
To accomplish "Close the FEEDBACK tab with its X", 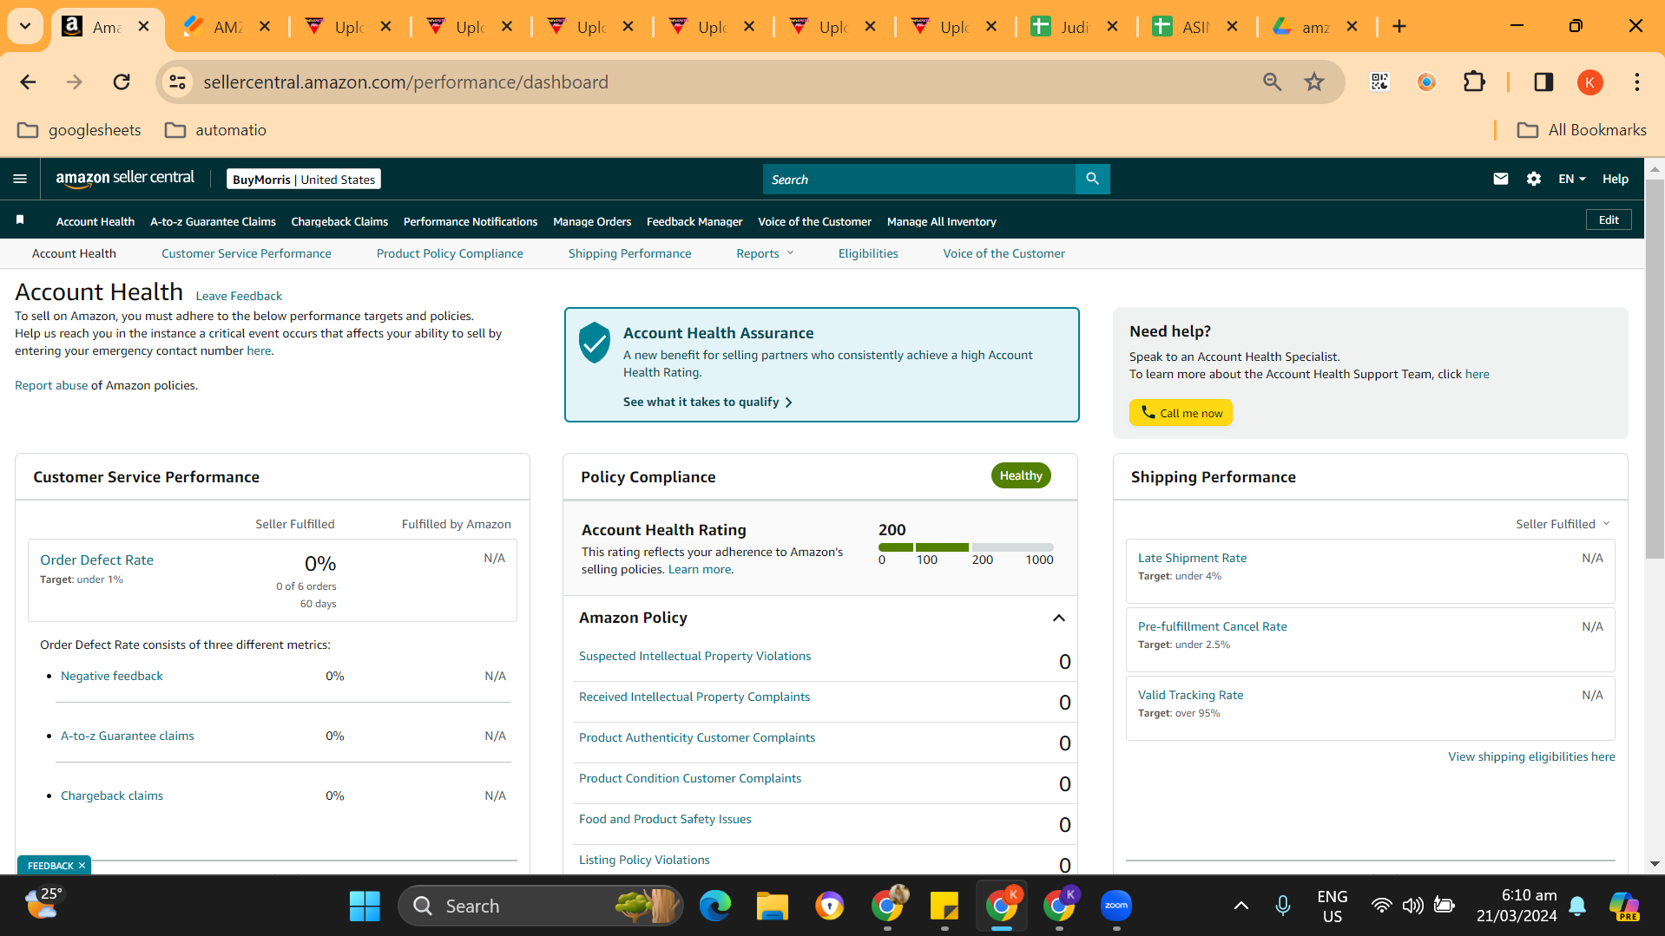I will click(x=82, y=866).
